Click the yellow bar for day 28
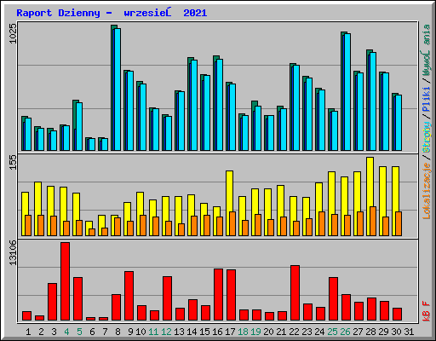 coord(370,196)
